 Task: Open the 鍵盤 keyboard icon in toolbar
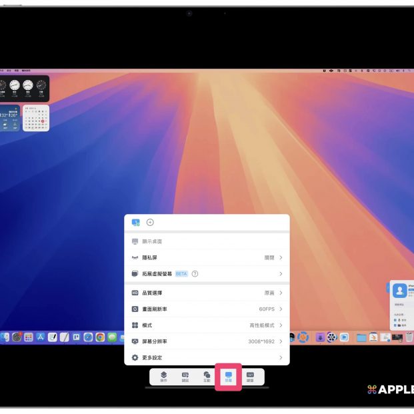click(x=250, y=377)
